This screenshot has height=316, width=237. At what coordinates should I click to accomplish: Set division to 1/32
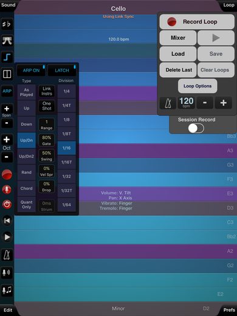67,176
